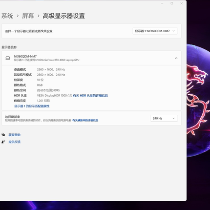Select the 位深度 value 10 位
The image size is (210, 210).
pos(40,80)
